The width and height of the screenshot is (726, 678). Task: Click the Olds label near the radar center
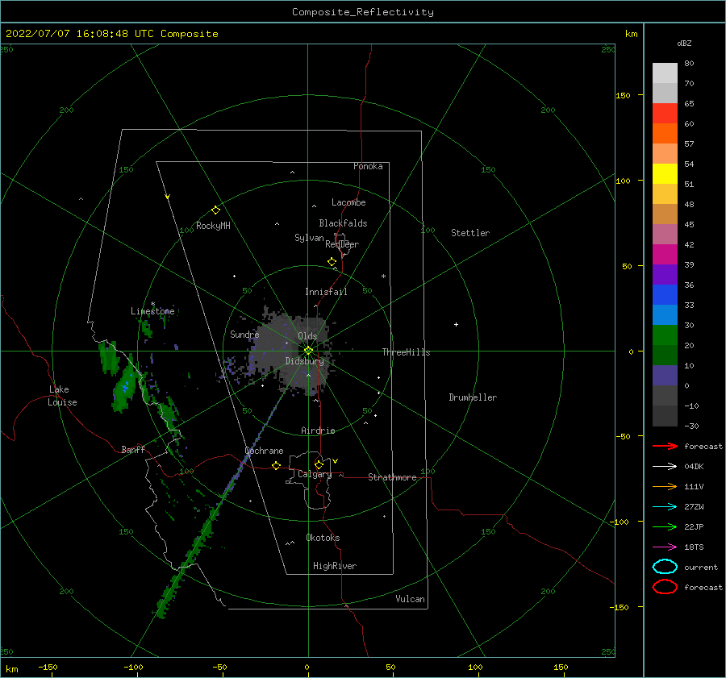tap(307, 336)
